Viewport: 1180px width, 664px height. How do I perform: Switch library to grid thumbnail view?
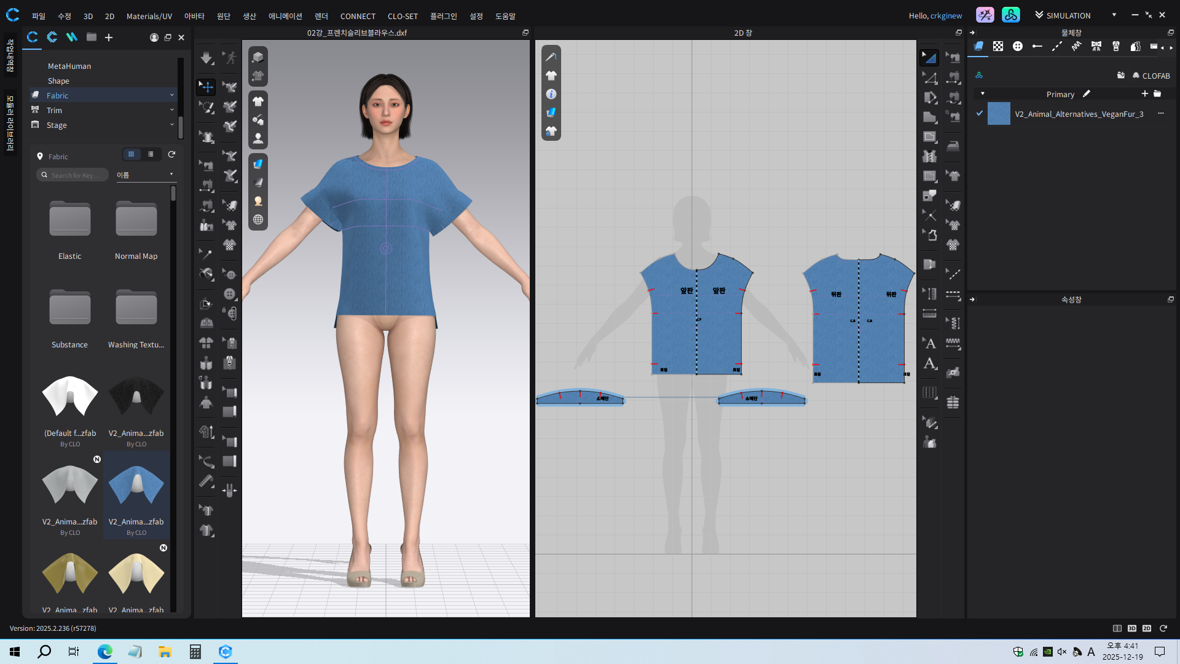coord(131,154)
